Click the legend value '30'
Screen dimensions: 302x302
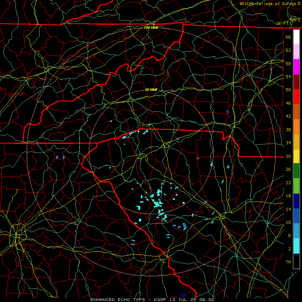coord(288,156)
